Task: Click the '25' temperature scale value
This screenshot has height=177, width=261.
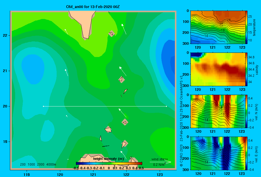Action: click(x=250, y=17)
